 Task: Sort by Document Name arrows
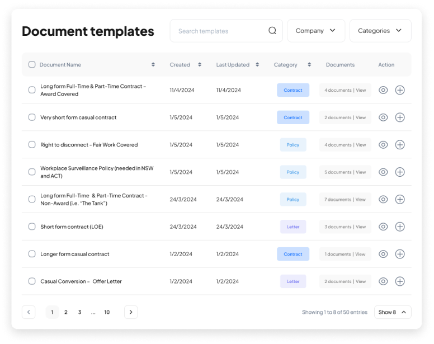(x=153, y=64)
